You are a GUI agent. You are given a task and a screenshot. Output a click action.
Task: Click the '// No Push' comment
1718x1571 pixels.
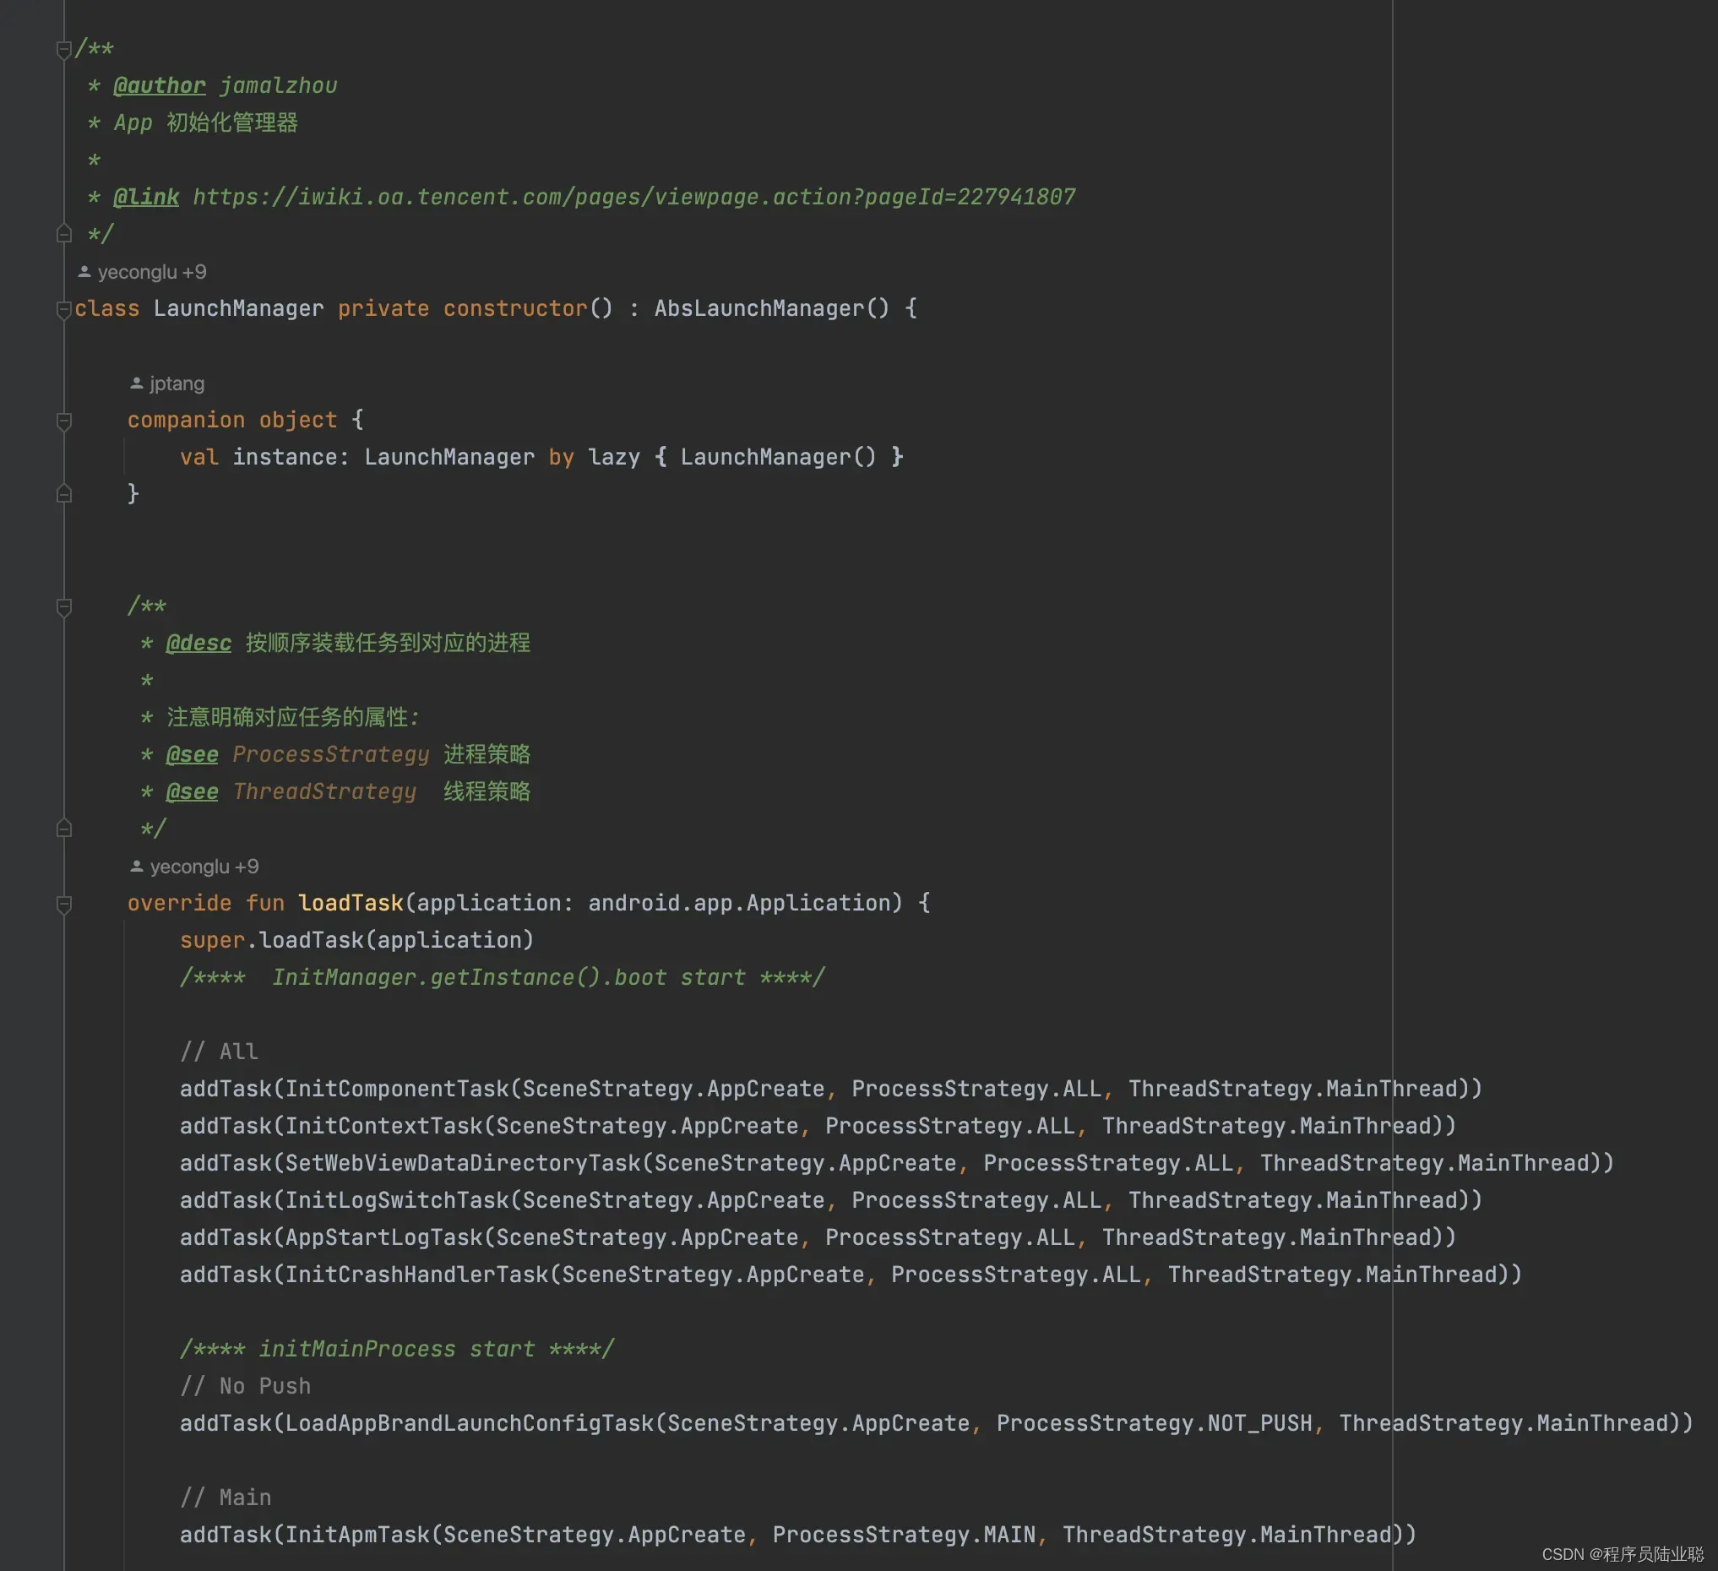pos(246,1387)
